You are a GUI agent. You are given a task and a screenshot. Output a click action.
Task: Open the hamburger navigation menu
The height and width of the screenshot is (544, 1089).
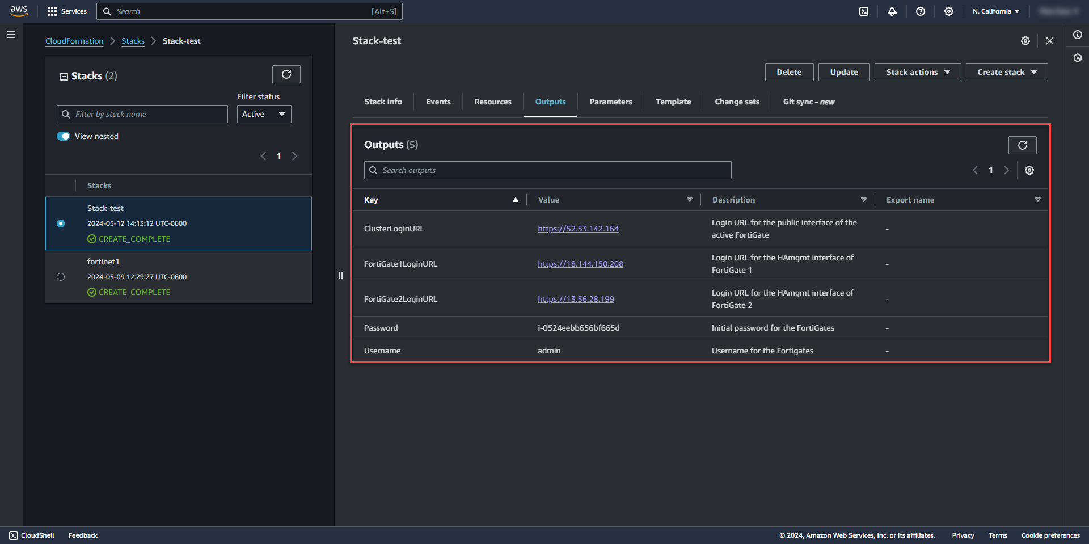point(11,35)
